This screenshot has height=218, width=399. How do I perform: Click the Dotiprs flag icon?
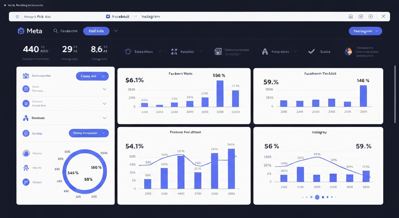coord(26,182)
